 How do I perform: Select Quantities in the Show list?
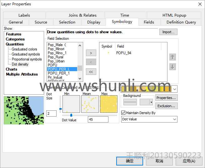pos(15,44)
